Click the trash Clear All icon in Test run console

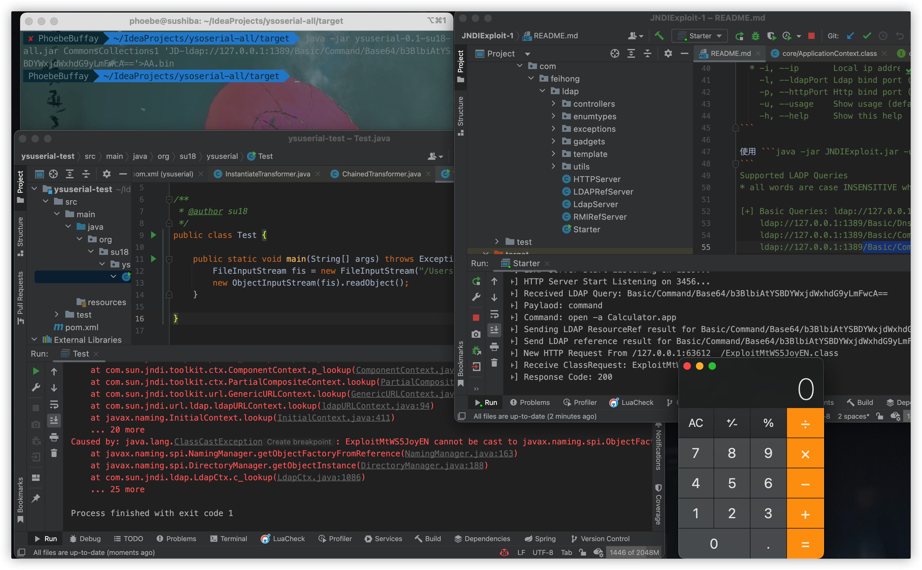click(x=54, y=453)
